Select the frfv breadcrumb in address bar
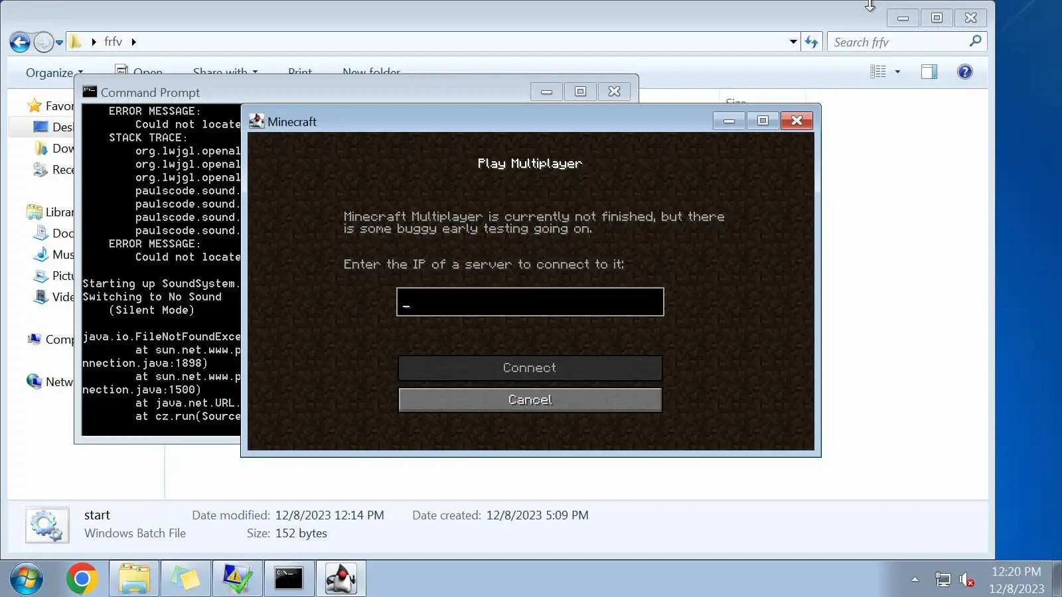Viewport: 1062px width, 597px height. [x=113, y=42]
